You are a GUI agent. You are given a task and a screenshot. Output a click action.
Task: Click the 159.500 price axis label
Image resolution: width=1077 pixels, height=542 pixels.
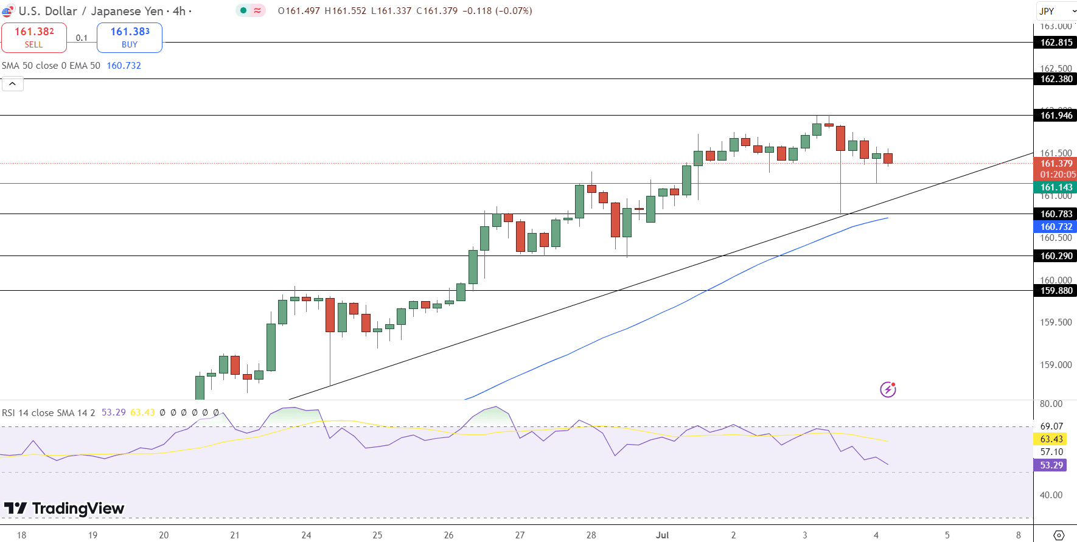(x=1056, y=322)
